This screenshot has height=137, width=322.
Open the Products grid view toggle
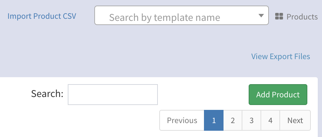pos(279,16)
